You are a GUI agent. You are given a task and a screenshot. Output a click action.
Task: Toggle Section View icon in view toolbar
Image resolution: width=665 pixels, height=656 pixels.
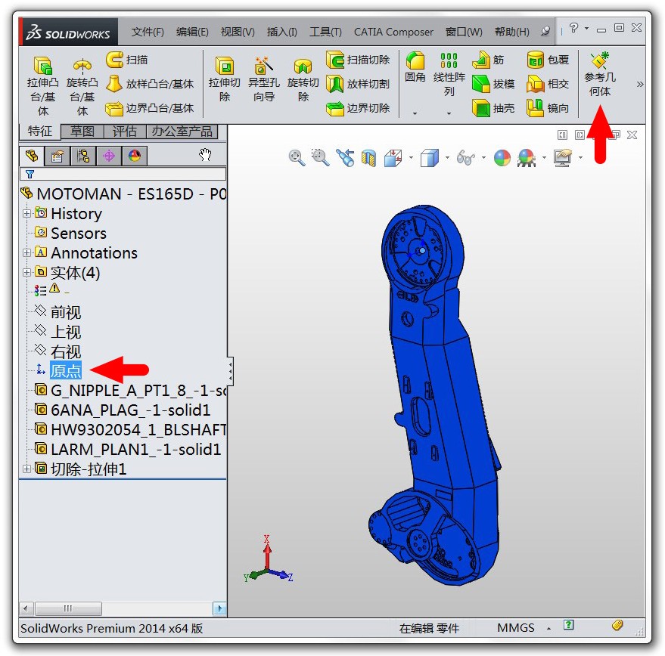tap(368, 158)
